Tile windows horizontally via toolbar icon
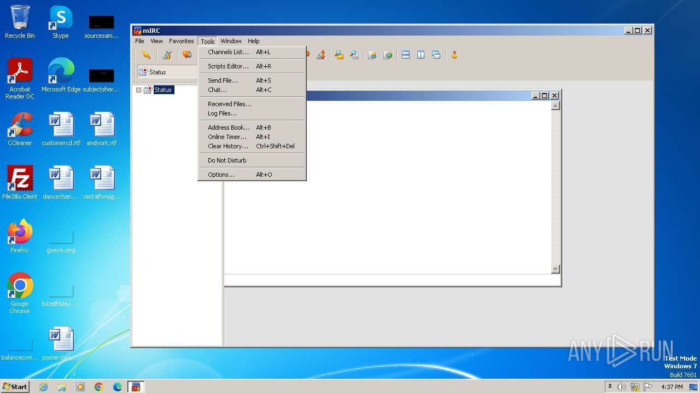The width and height of the screenshot is (700, 394). pos(405,55)
